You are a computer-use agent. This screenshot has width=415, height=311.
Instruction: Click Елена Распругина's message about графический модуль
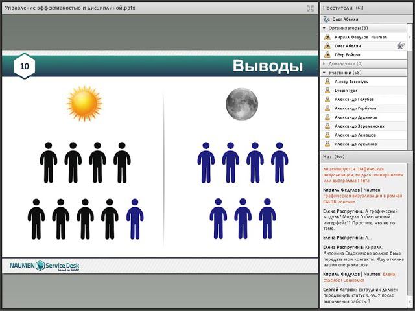click(361, 220)
